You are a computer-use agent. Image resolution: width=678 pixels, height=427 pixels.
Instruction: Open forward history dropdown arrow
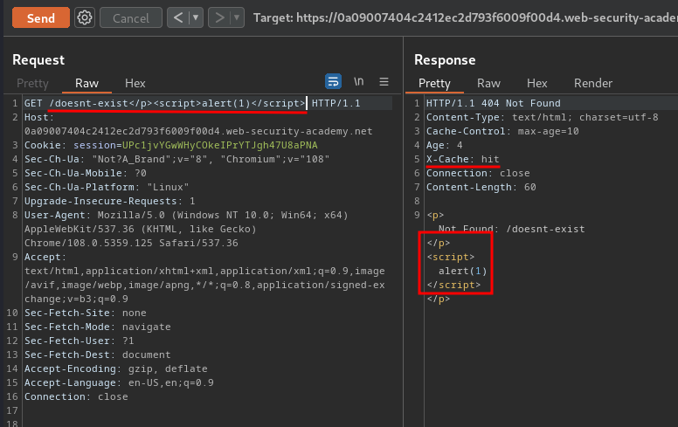(237, 17)
